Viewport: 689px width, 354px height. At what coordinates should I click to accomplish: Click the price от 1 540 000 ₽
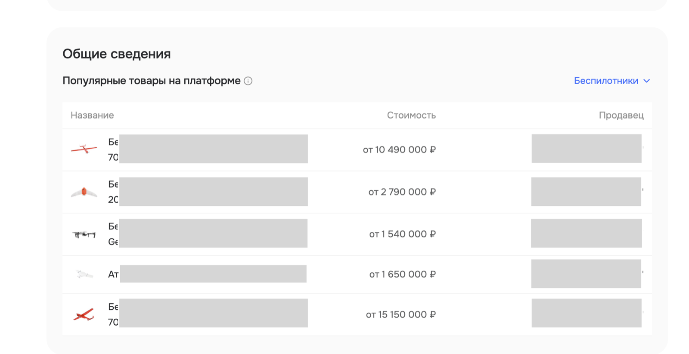[x=403, y=234]
